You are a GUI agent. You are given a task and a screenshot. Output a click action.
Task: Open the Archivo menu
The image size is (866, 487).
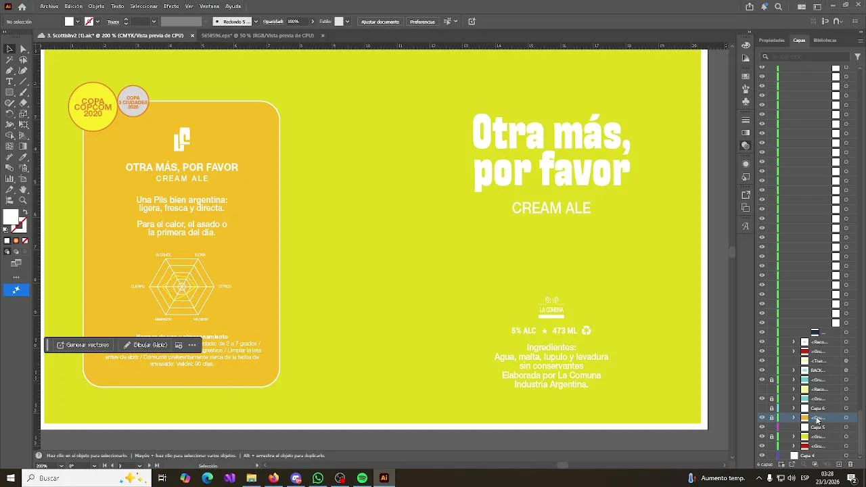coord(49,6)
